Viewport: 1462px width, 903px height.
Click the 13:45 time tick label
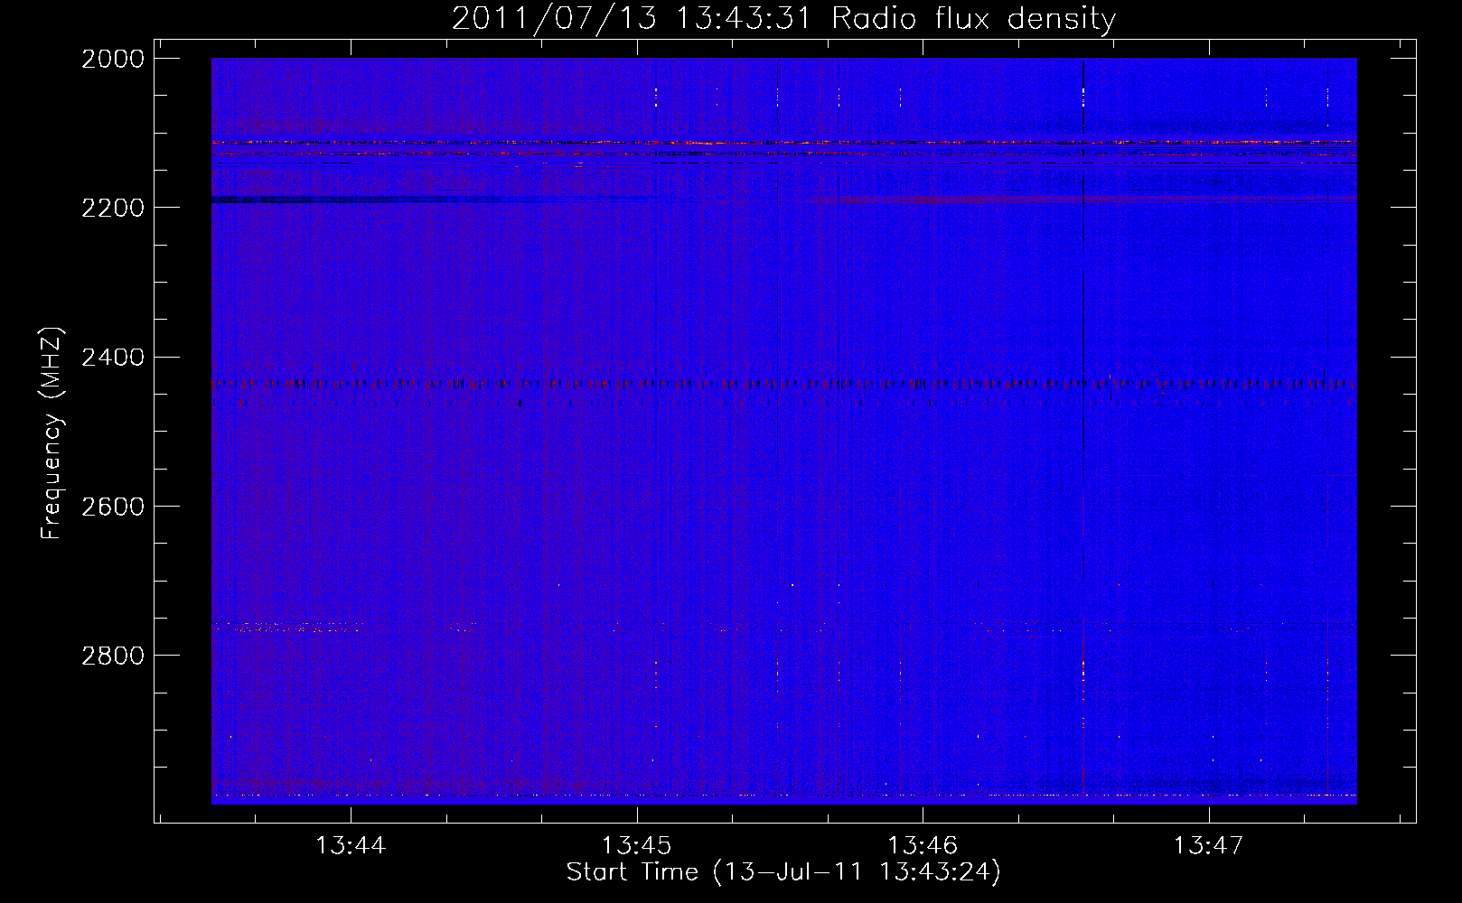(x=637, y=845)
